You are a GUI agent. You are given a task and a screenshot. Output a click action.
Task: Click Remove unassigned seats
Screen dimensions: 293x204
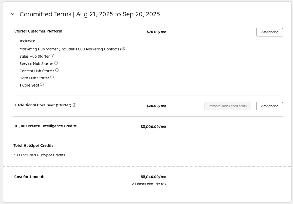(x=227, y=106)
